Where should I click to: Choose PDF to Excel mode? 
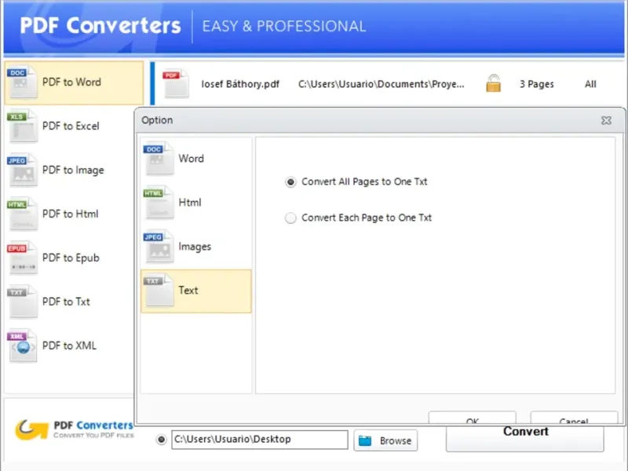tap(71, 126)
